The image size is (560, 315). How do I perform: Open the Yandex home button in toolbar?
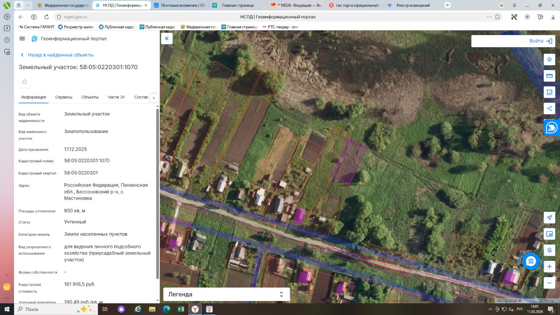coord(34,17)
